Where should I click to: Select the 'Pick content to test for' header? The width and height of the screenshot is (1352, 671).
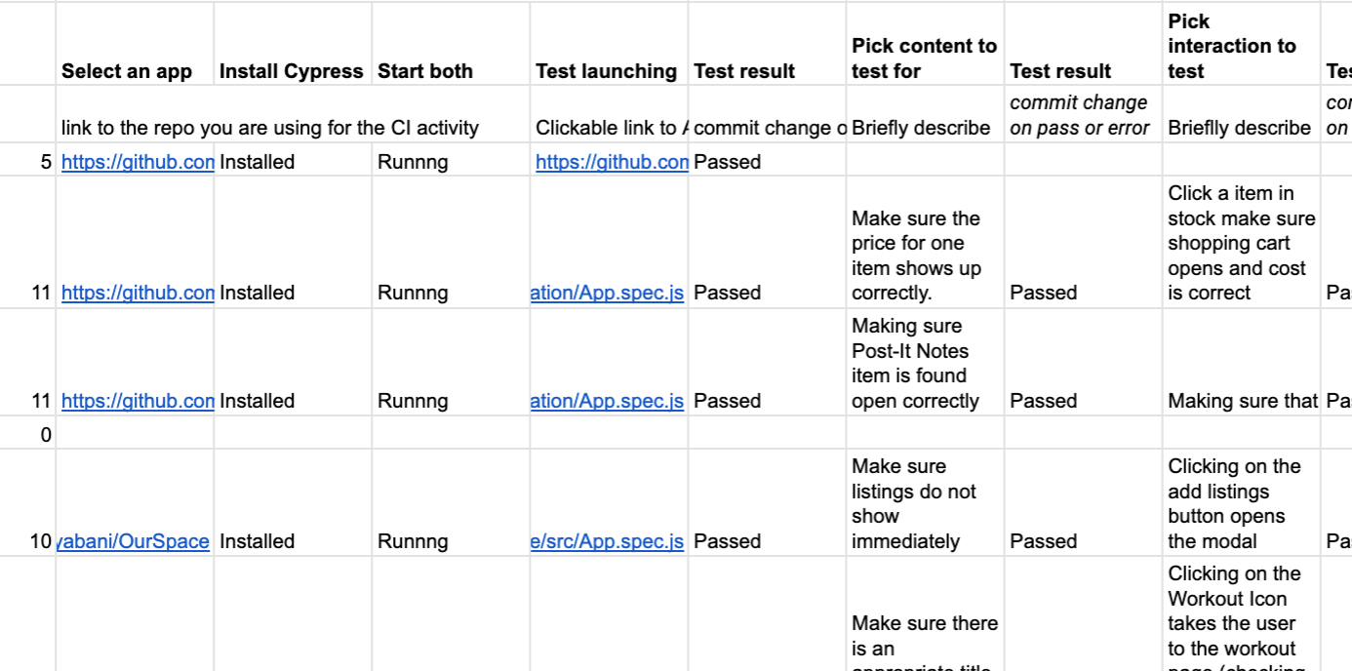[x=924, y=59]
